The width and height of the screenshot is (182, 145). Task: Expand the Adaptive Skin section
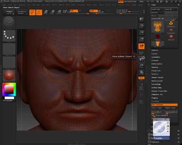(157, 95)
